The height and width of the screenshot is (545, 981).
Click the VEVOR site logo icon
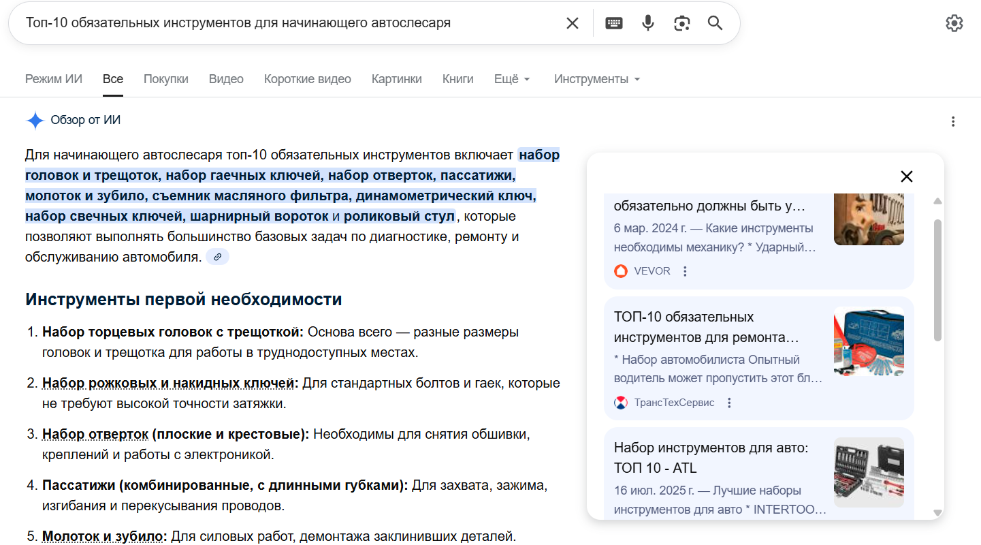tap(621, 271)
